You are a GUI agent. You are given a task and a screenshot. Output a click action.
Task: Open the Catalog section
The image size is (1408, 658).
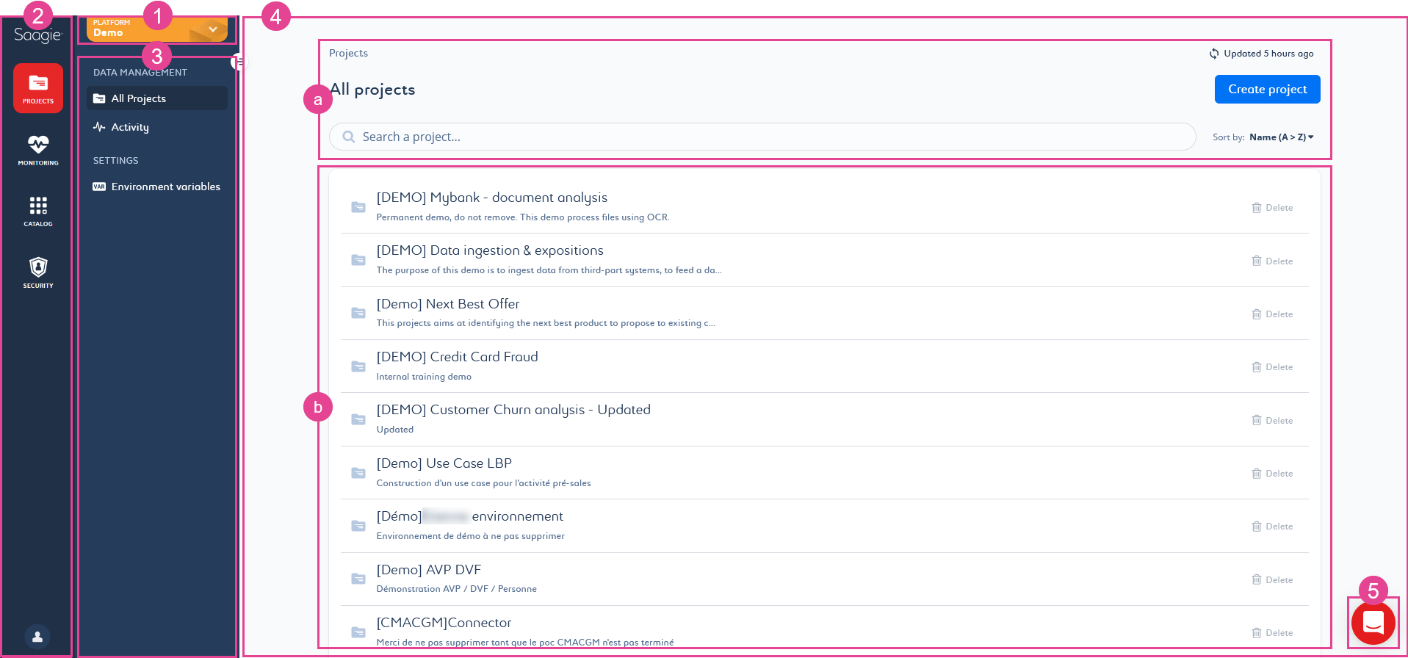[x=38, y=211]
